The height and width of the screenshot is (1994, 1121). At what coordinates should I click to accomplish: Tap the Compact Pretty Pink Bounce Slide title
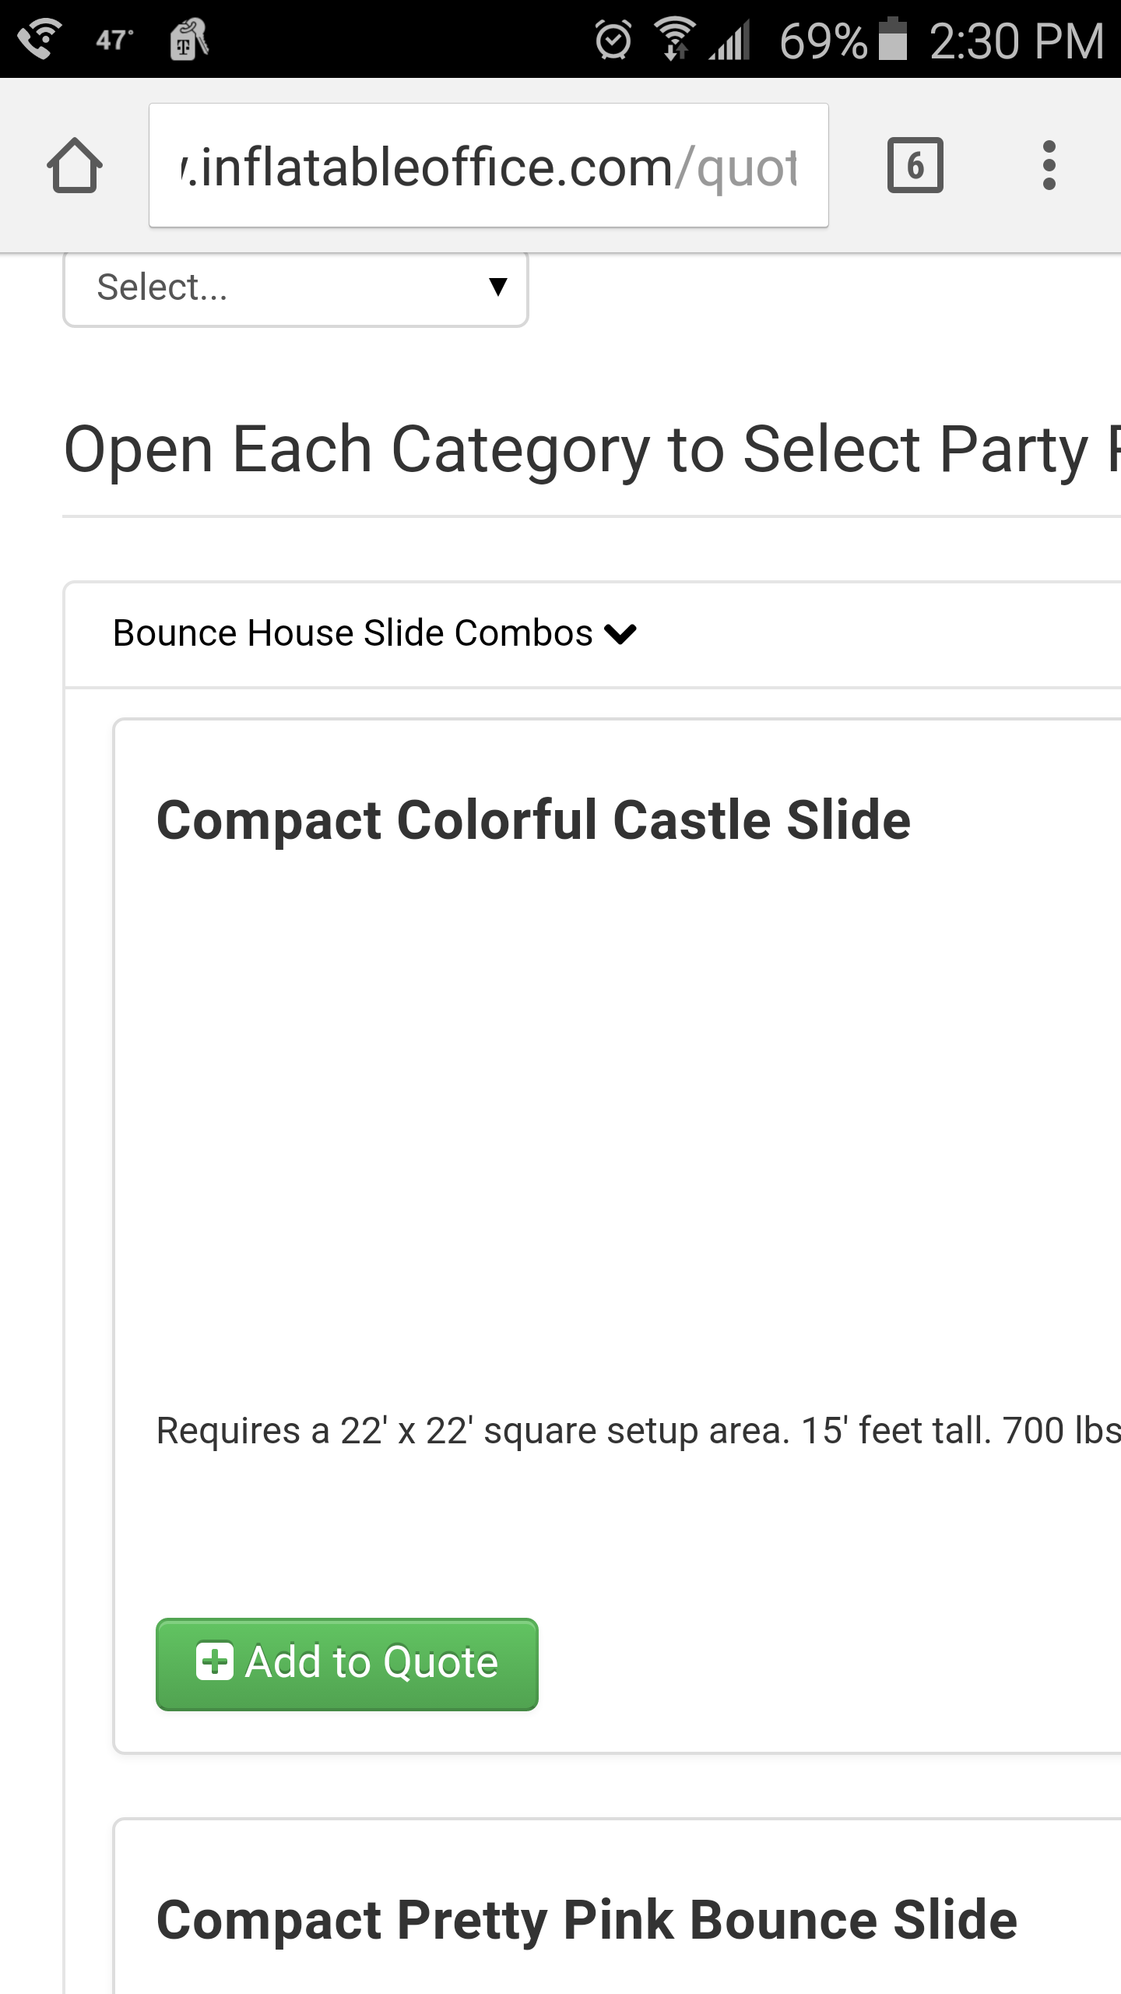(x=586, y=1920)
